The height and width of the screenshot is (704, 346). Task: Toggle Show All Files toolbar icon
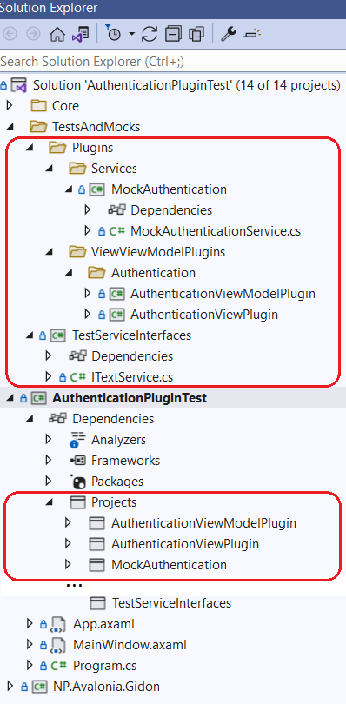coord(196,34)
